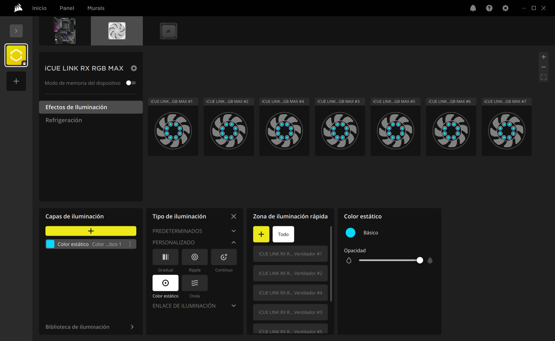Adjust the Opacidad slider handle
The width and height of the screenshot is (555, 341).
(x=420, y=260)
